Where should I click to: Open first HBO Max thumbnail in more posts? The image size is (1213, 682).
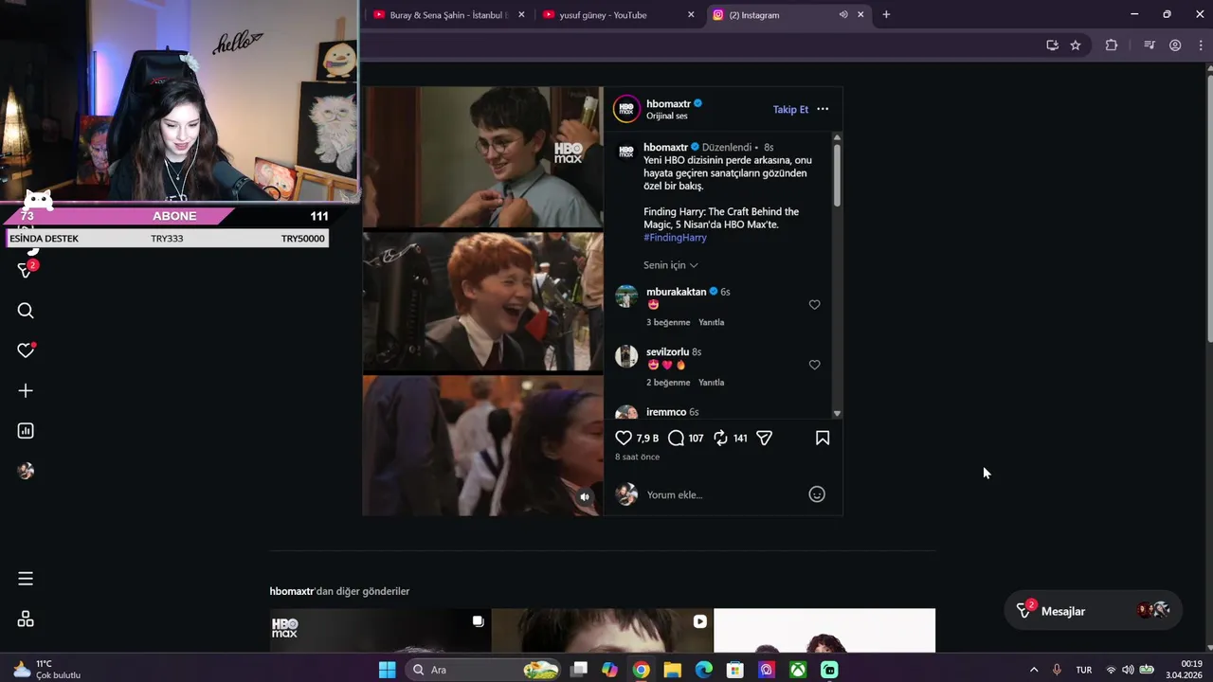(x=380, y=631)
